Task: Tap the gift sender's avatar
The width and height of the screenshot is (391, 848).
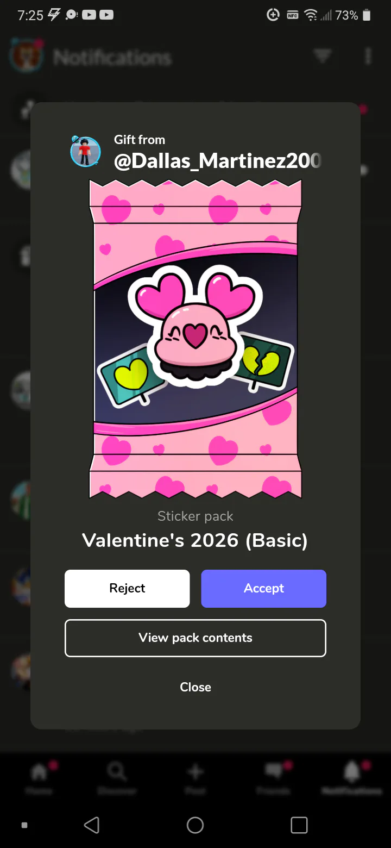Action: click(x=86, y=152)
